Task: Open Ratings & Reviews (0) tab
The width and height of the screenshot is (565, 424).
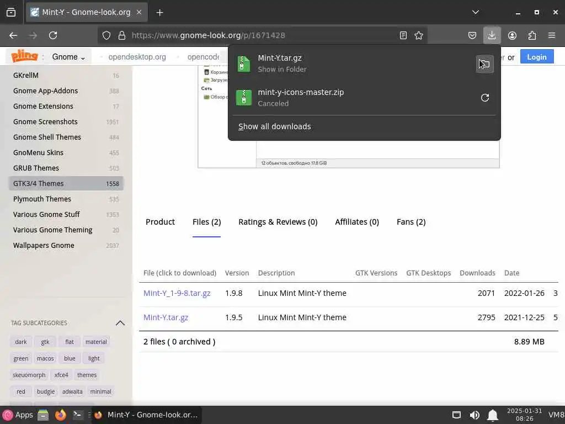Action: (278, 222)
